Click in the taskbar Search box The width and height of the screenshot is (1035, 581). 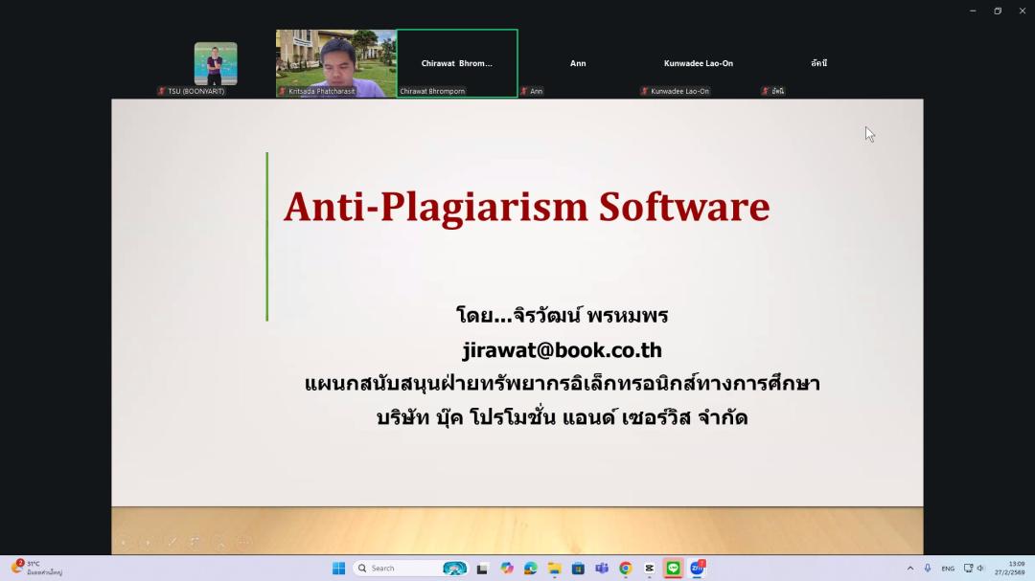(x=398, y=568)
